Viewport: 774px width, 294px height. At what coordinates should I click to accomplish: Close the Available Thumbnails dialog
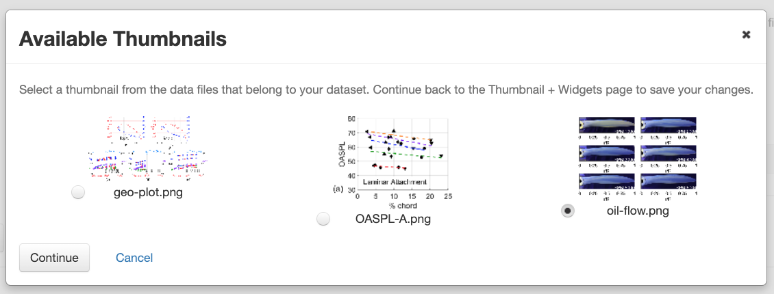point(746,34)
